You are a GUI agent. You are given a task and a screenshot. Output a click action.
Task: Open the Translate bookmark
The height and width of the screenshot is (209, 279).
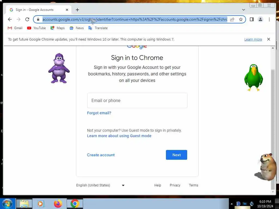click(x=98, y=28)
